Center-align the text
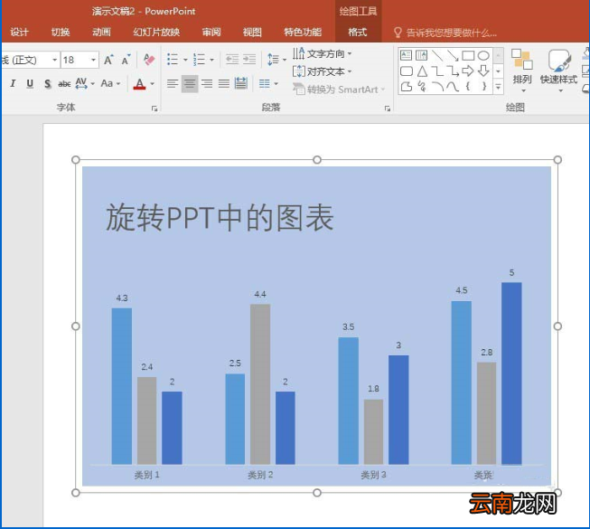590x529 pixels. coord(190,83)
